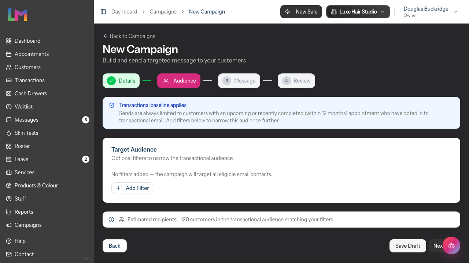Click the green checkmark on Details step
469x263 pixels.
coord(111,81)
